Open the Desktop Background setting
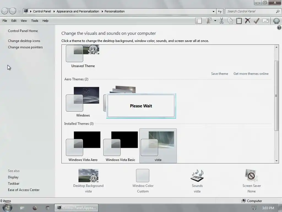Image resolution: width=282 pixels, height=212 pixels. (x=88, y=181)
